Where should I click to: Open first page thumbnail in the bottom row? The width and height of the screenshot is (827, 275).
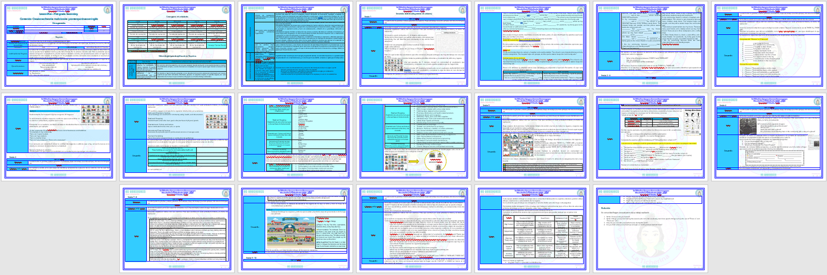click(x=177, y=229)
